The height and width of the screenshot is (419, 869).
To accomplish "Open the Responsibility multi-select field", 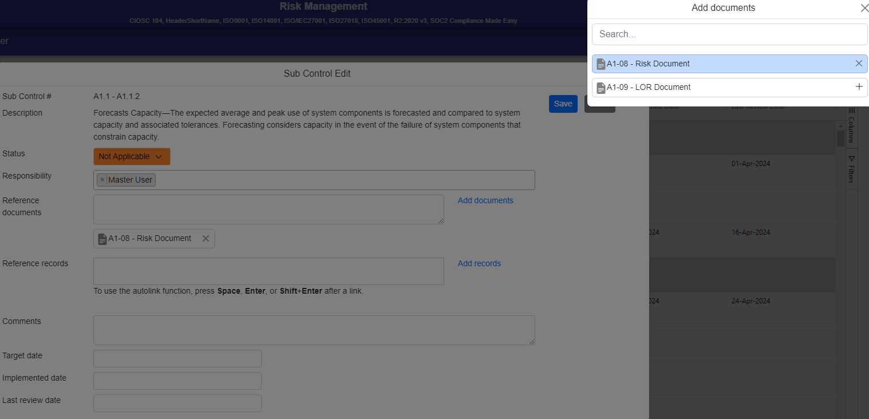I will 343,180.
